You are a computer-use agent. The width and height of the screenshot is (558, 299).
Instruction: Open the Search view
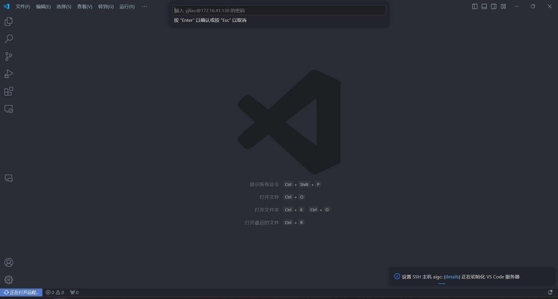point(9,39)
